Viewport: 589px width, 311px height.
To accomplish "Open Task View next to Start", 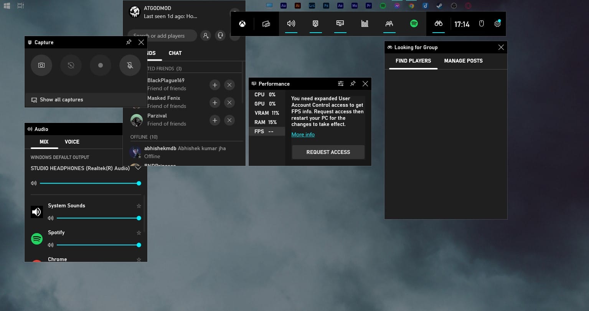I will (x=21, y=6).
